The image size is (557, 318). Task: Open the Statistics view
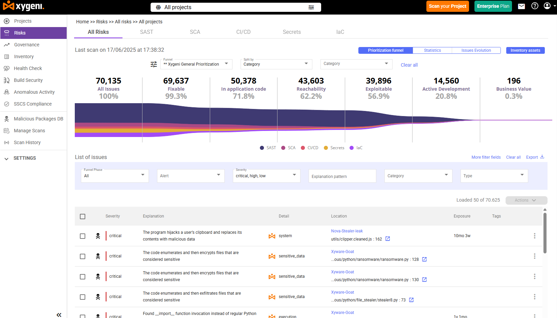[x=432, y=50]
